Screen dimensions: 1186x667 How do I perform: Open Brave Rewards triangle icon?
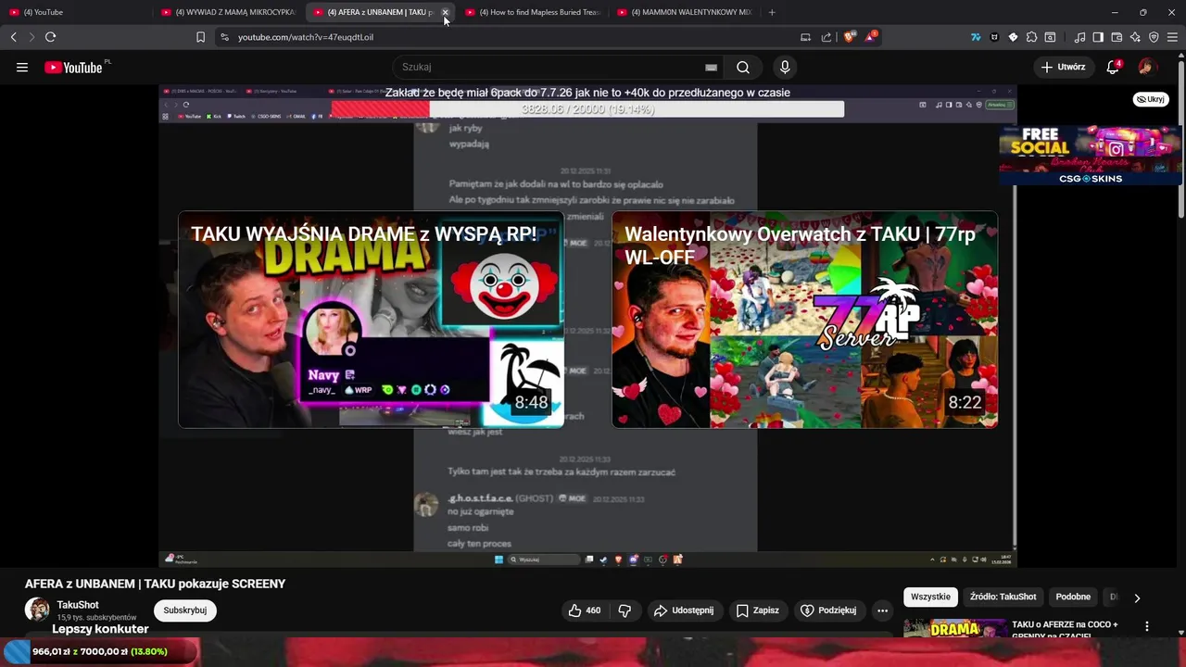coord(871,37)
